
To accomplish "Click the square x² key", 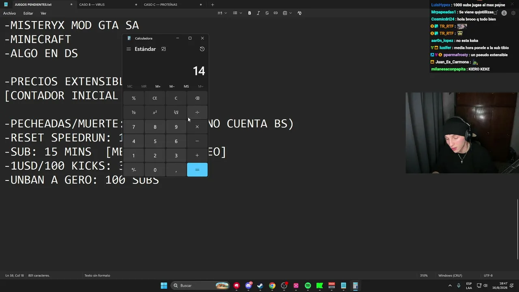I will point(155,112).
